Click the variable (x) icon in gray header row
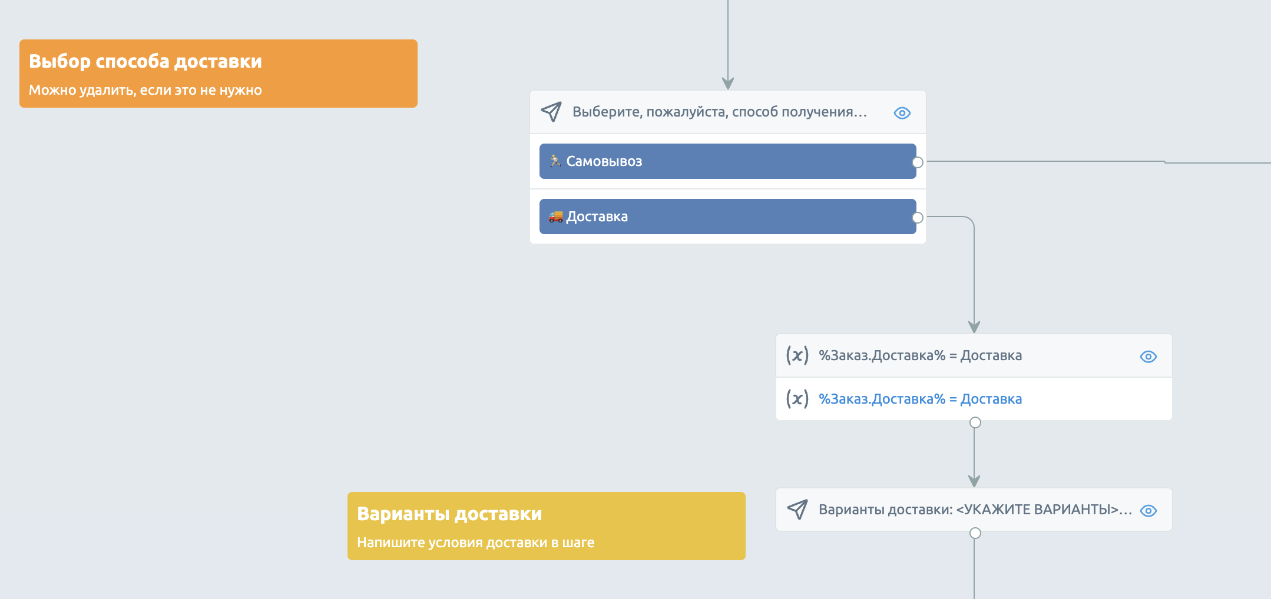The height and width of the screenshot is (599, 1271). click(x=797, y=355)
